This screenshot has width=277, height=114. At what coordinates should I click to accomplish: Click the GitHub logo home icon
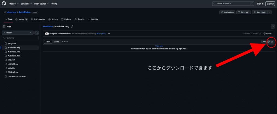pos(4,4)
